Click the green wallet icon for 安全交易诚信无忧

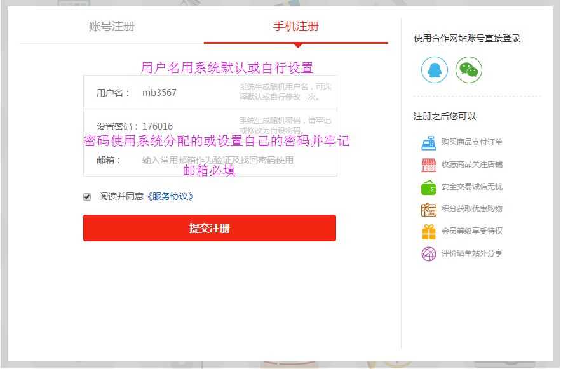pos(429,187)
